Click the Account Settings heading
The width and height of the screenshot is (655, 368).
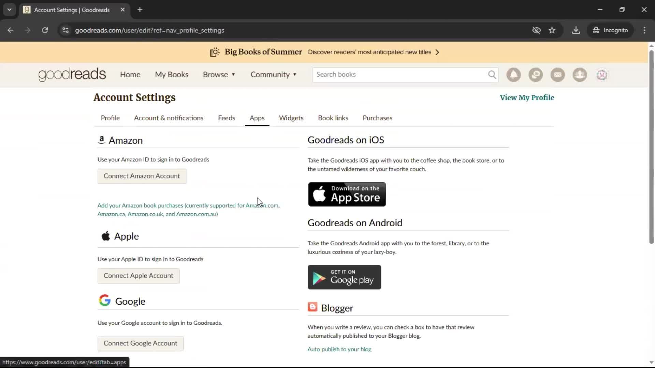click(134, 97)
